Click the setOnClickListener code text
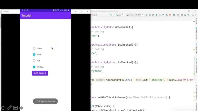Image resolution: width=198 pixels, height=111 pixels. point(112,97)
